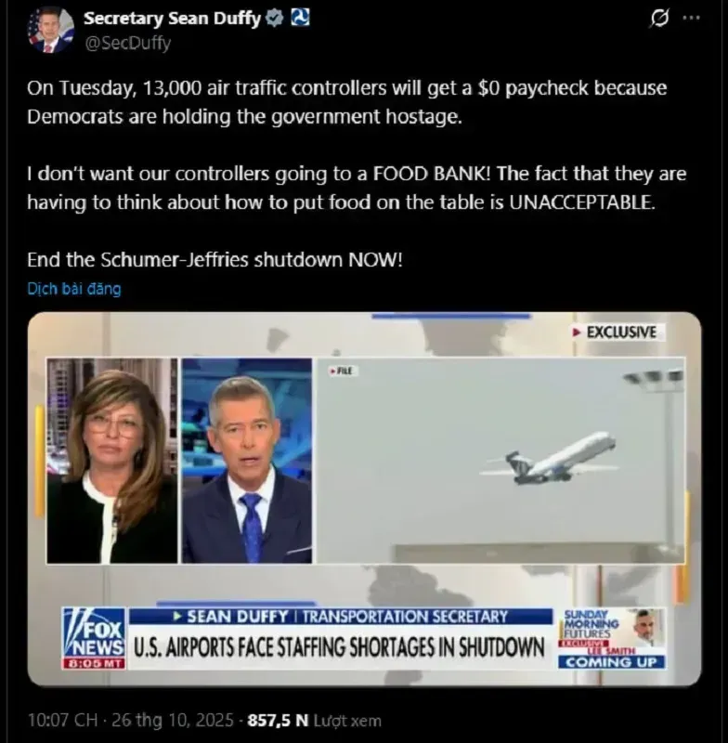Open Sean Duffy's profile avatar
Viewport: 728px width, 743px height.
pos(50,31)
